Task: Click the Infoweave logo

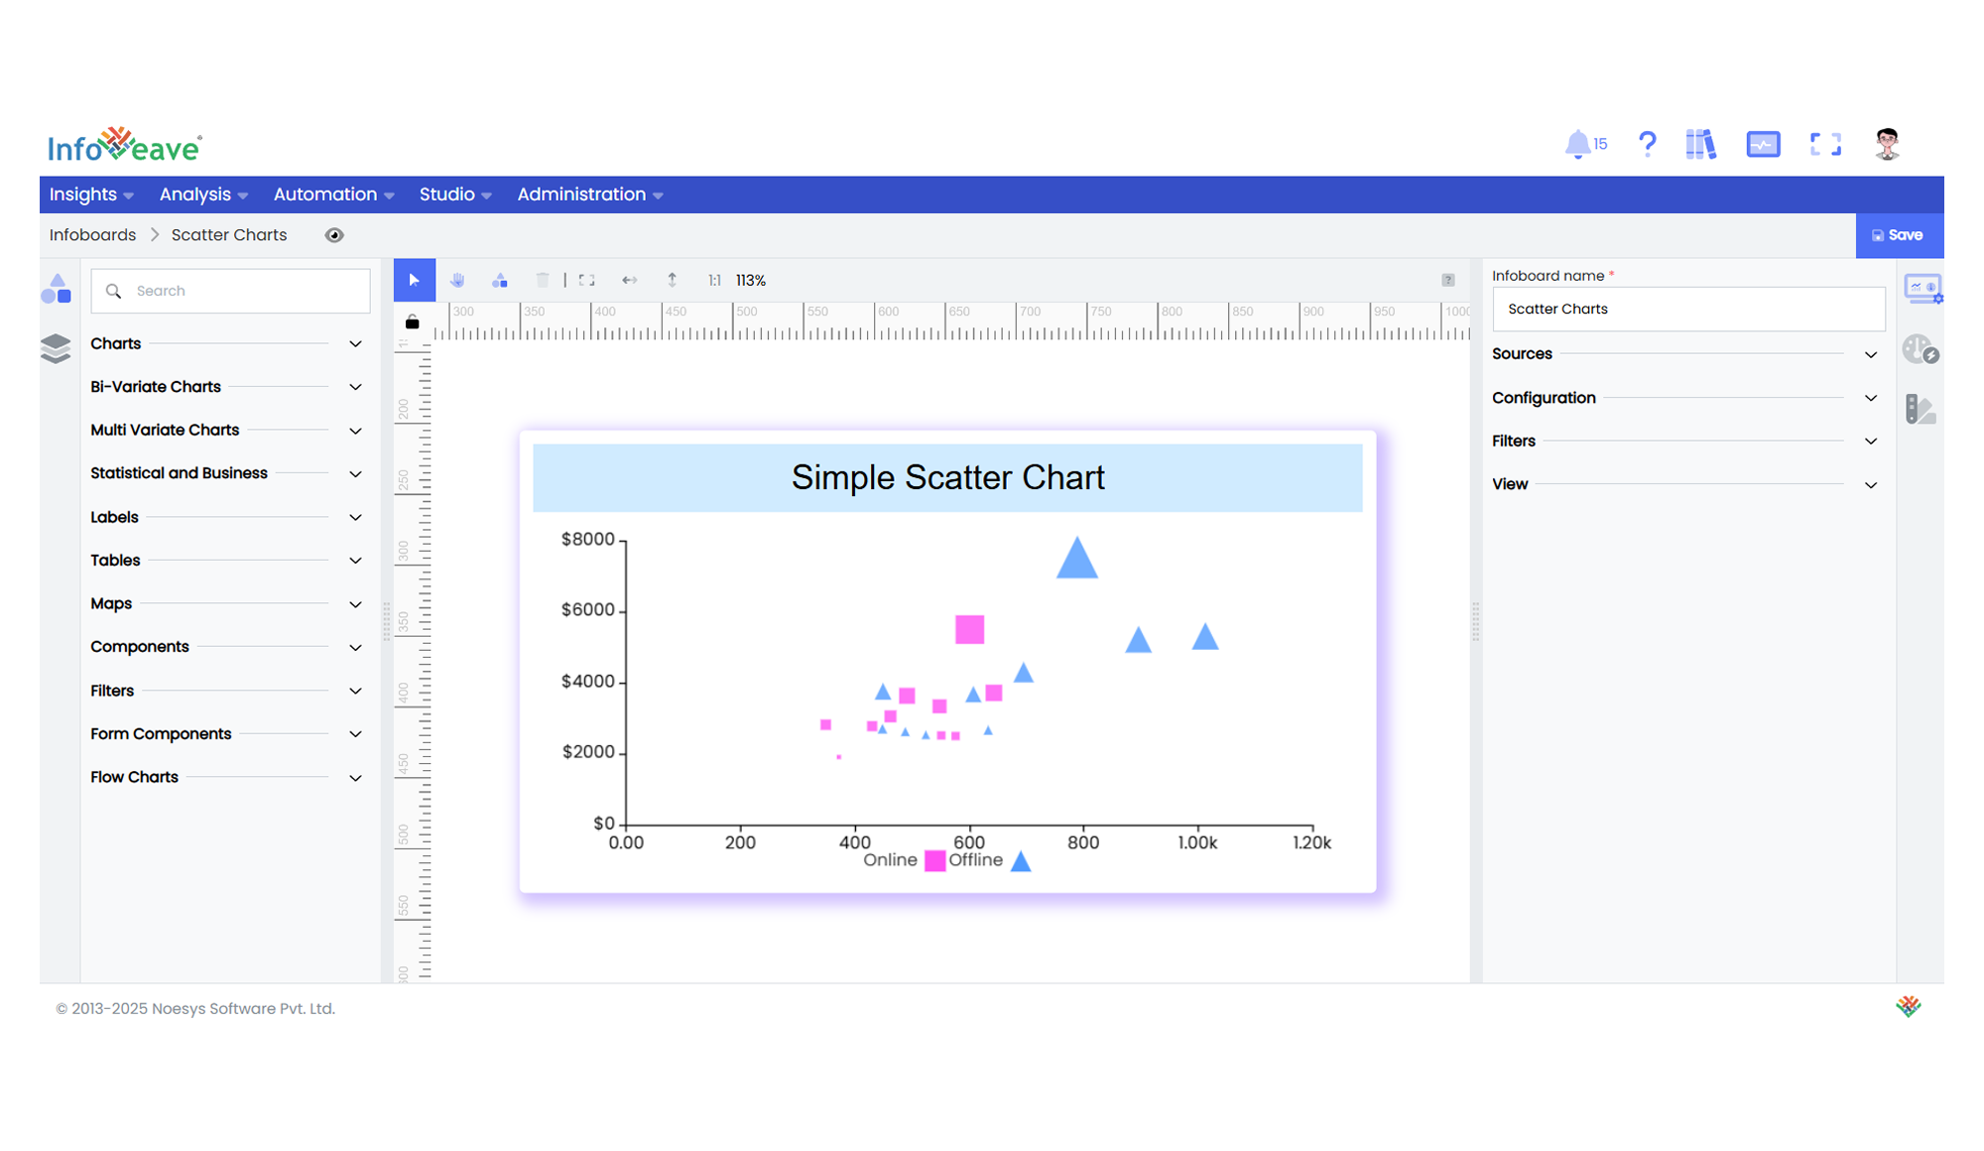Action: (x=125, y=145)
